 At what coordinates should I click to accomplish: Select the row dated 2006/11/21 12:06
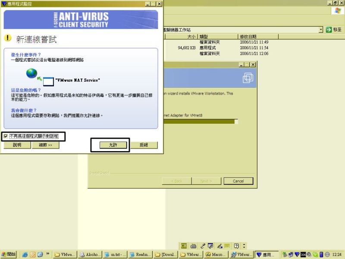[x=222, y=54]
